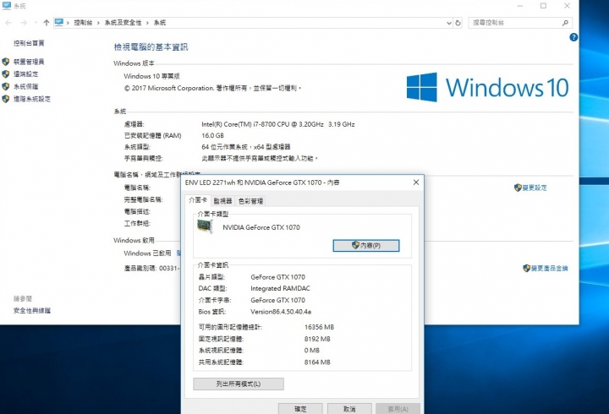Click the 產品識別碼 00331 text

point(151,268)
